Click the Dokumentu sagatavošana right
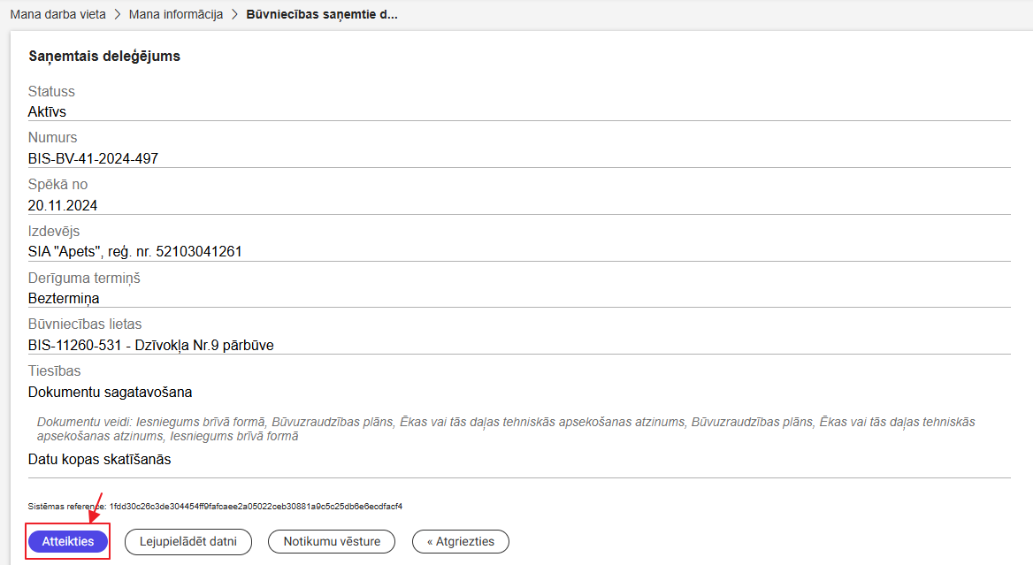Image resolution: width=1033 pixels, height=565 pixels. [x=110, y=392]
